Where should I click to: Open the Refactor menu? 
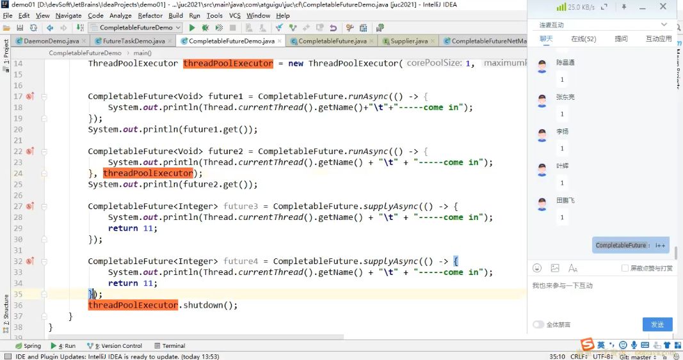(x=150, y=15)
